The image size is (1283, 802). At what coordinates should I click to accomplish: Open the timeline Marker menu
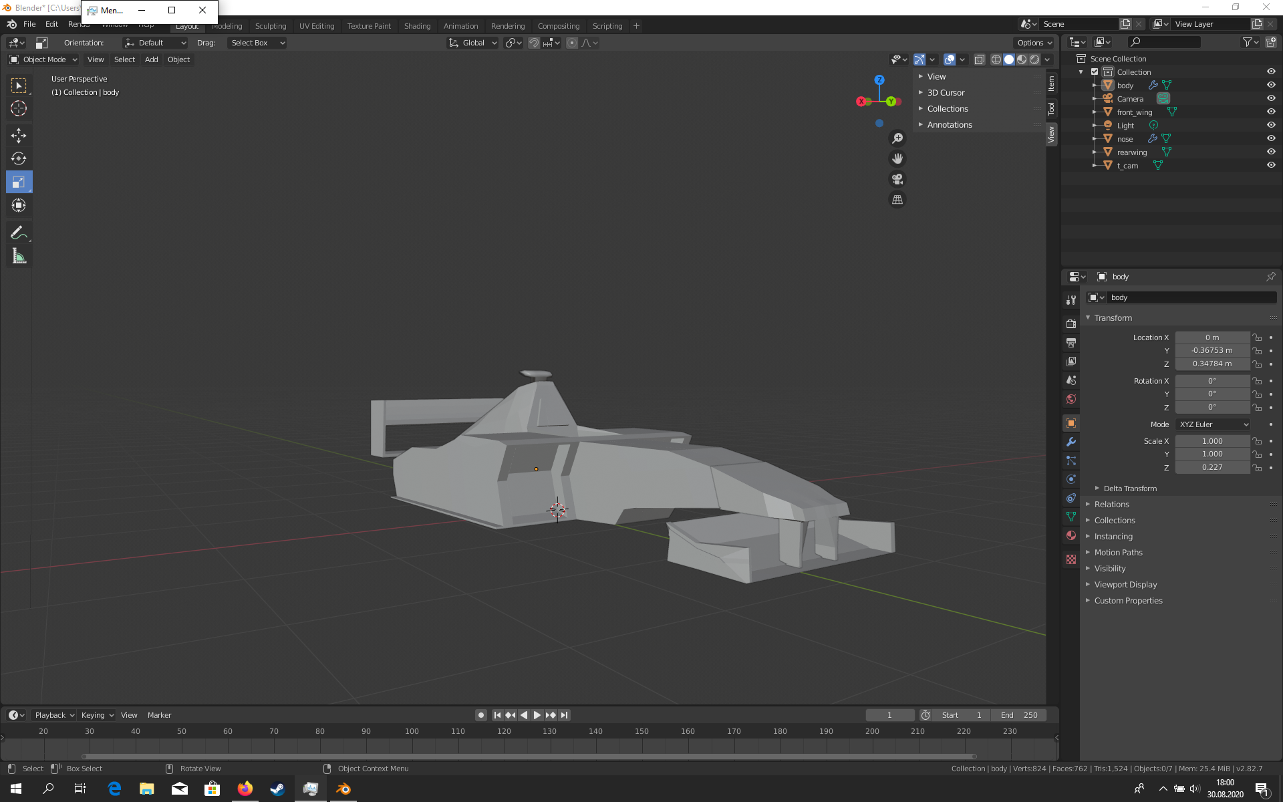(x=159, y=715)
